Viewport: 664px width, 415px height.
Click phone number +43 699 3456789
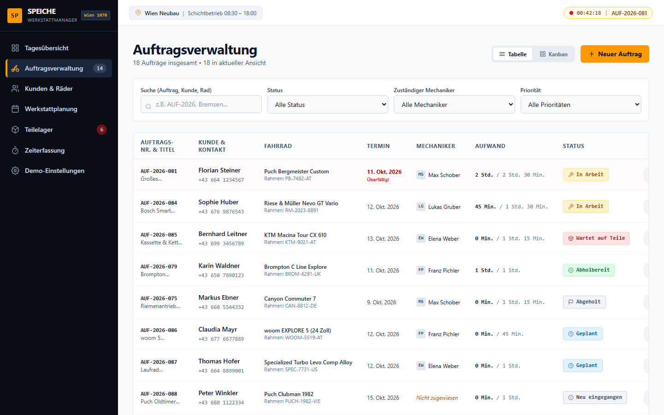coord(221,243)
